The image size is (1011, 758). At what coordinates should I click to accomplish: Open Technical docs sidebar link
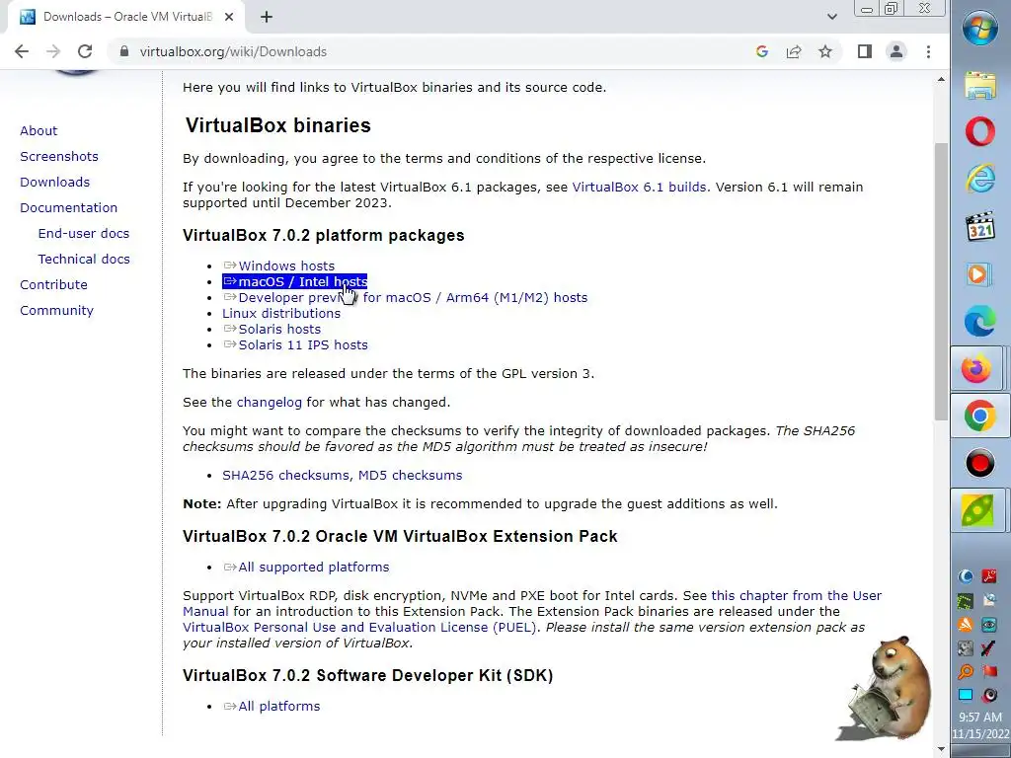pyautogui.click(x=84, y=260)
